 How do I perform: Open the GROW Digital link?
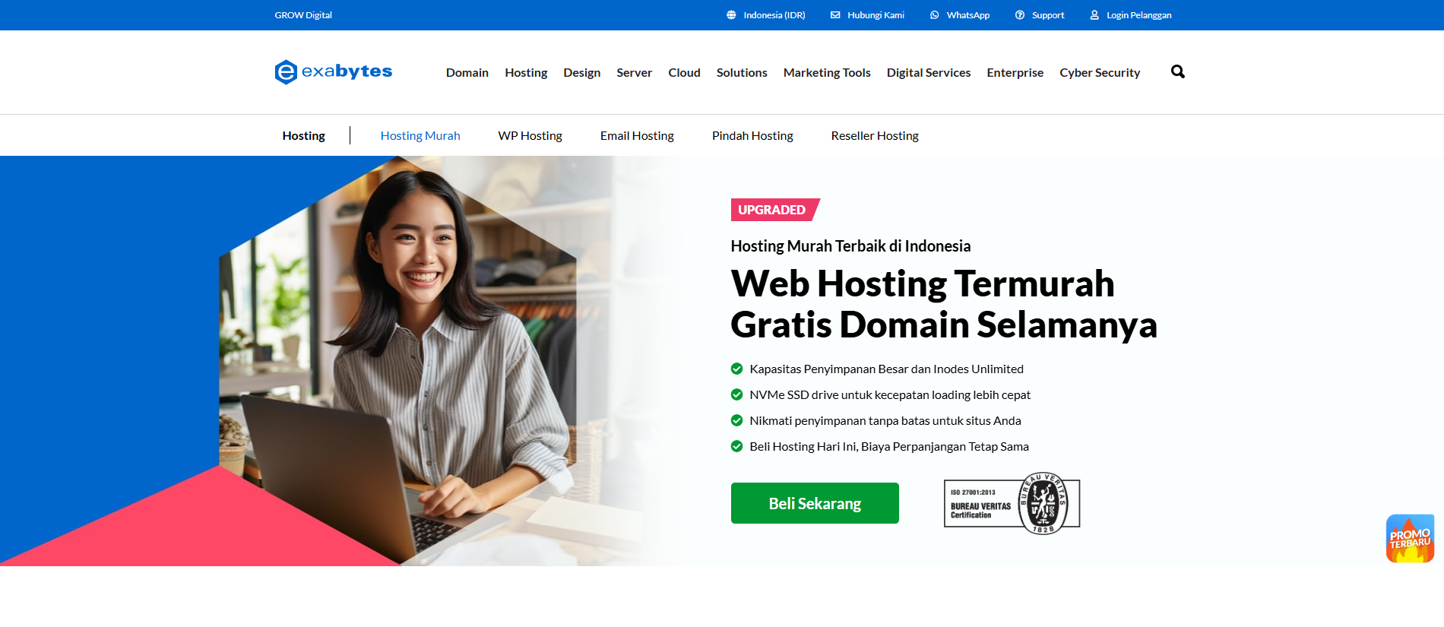coord(303,15)
